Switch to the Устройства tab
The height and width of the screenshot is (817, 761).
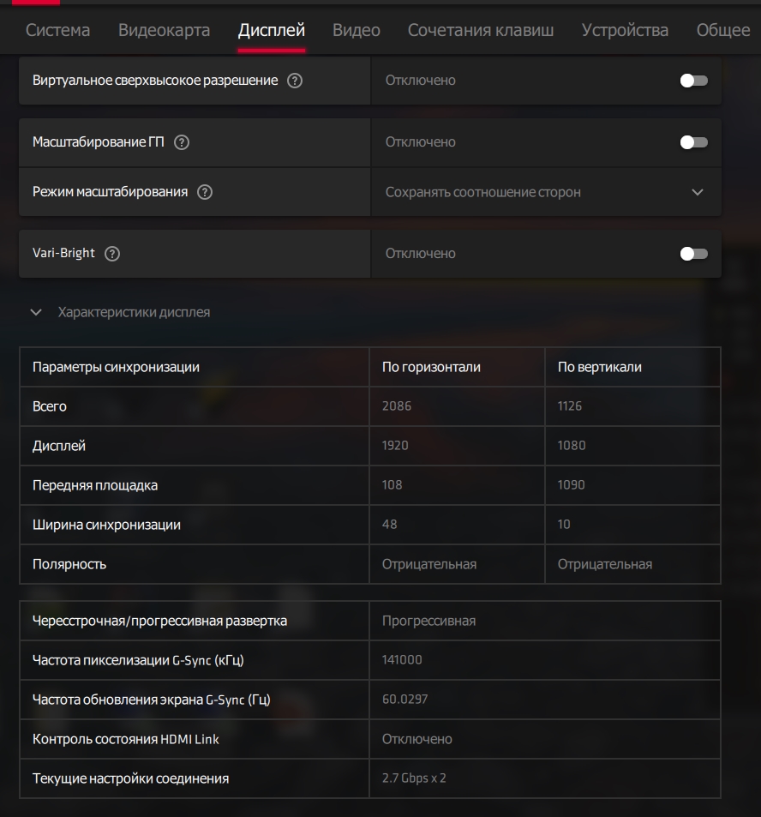pos(624,31)
